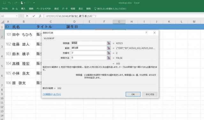204x120 pixels.
Task: Click cell containing 鈴木 桃子
Action: coord(24,54)
